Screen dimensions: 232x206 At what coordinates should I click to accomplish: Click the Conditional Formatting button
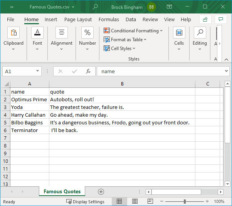133,31
